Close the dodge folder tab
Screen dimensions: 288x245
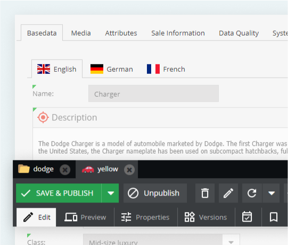(65, 170)
